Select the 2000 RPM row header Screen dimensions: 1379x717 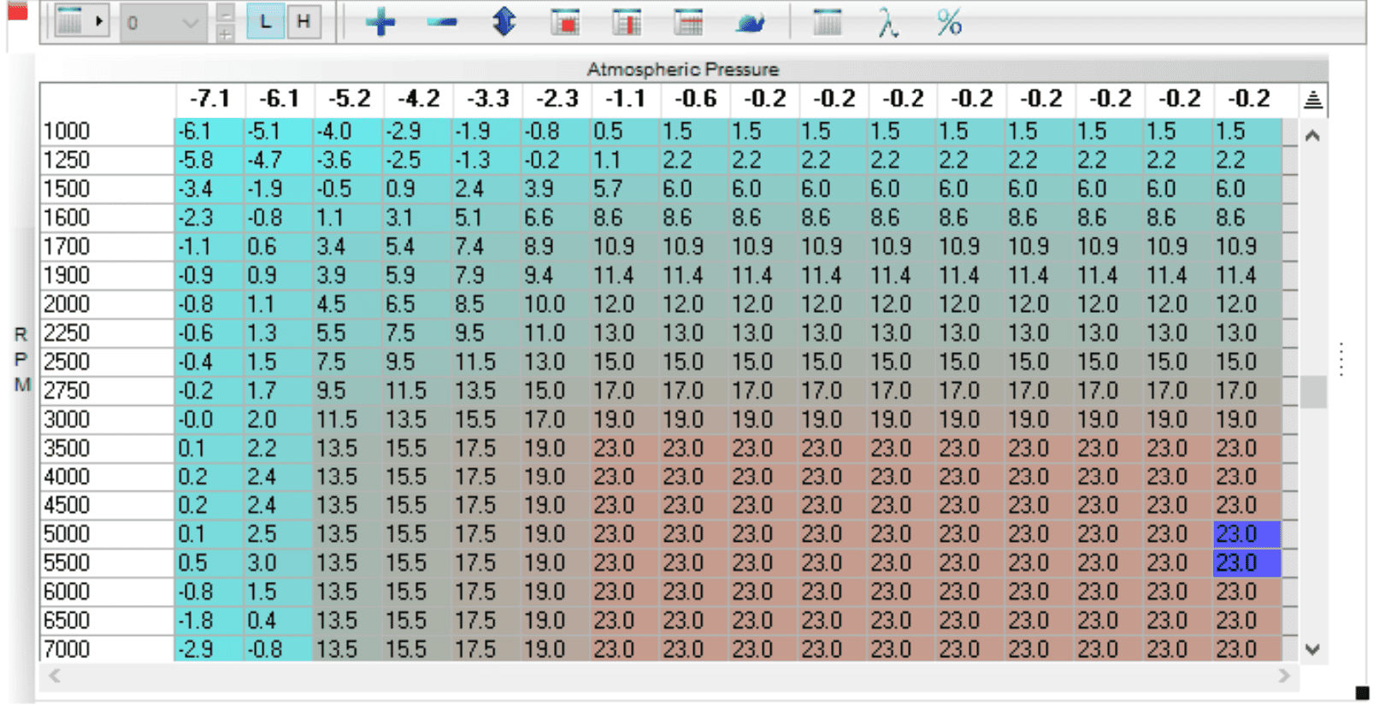point(108,304)
